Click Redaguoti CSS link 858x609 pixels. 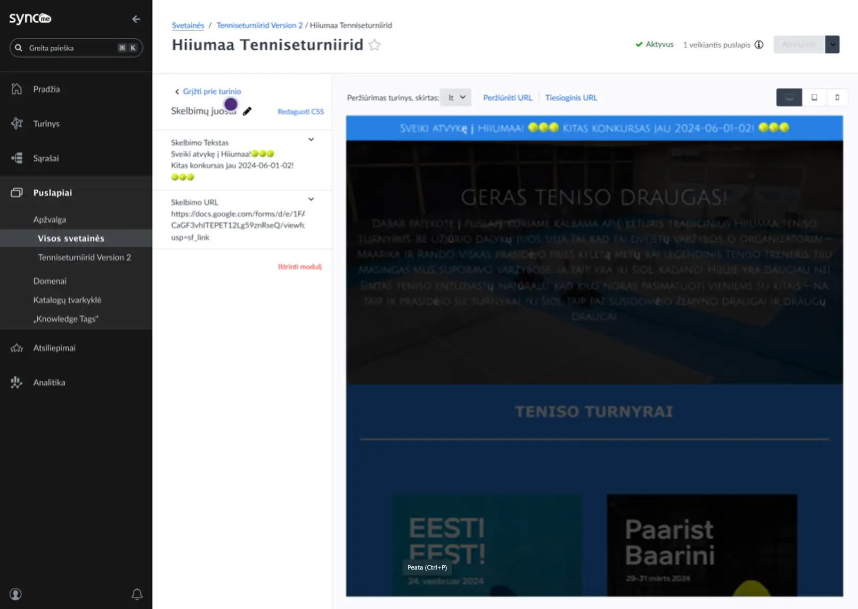(x=301, y=112)
